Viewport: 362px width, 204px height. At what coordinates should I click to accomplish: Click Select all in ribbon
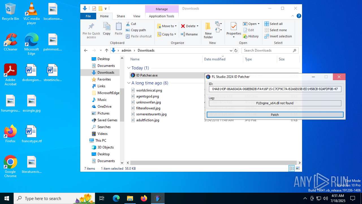tap(273, 24)
